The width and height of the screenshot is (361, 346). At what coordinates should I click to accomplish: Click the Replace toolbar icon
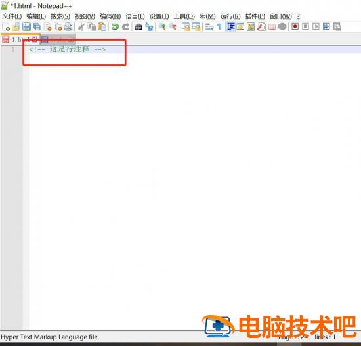(149, 27)
